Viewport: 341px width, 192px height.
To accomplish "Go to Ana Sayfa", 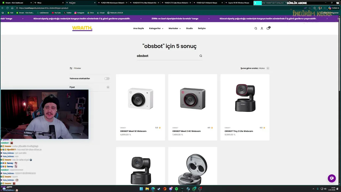I will coord(139,28).
